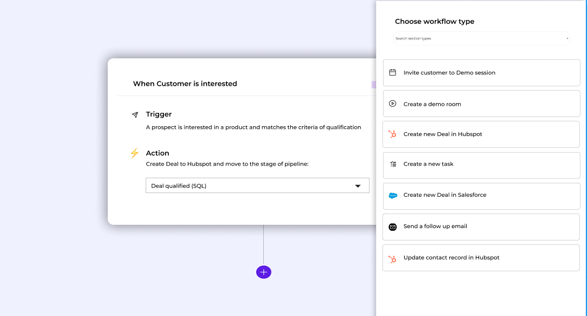Click the play icon beside Create a demo room
Screen dimensions: 588x316
click(393, 104)
